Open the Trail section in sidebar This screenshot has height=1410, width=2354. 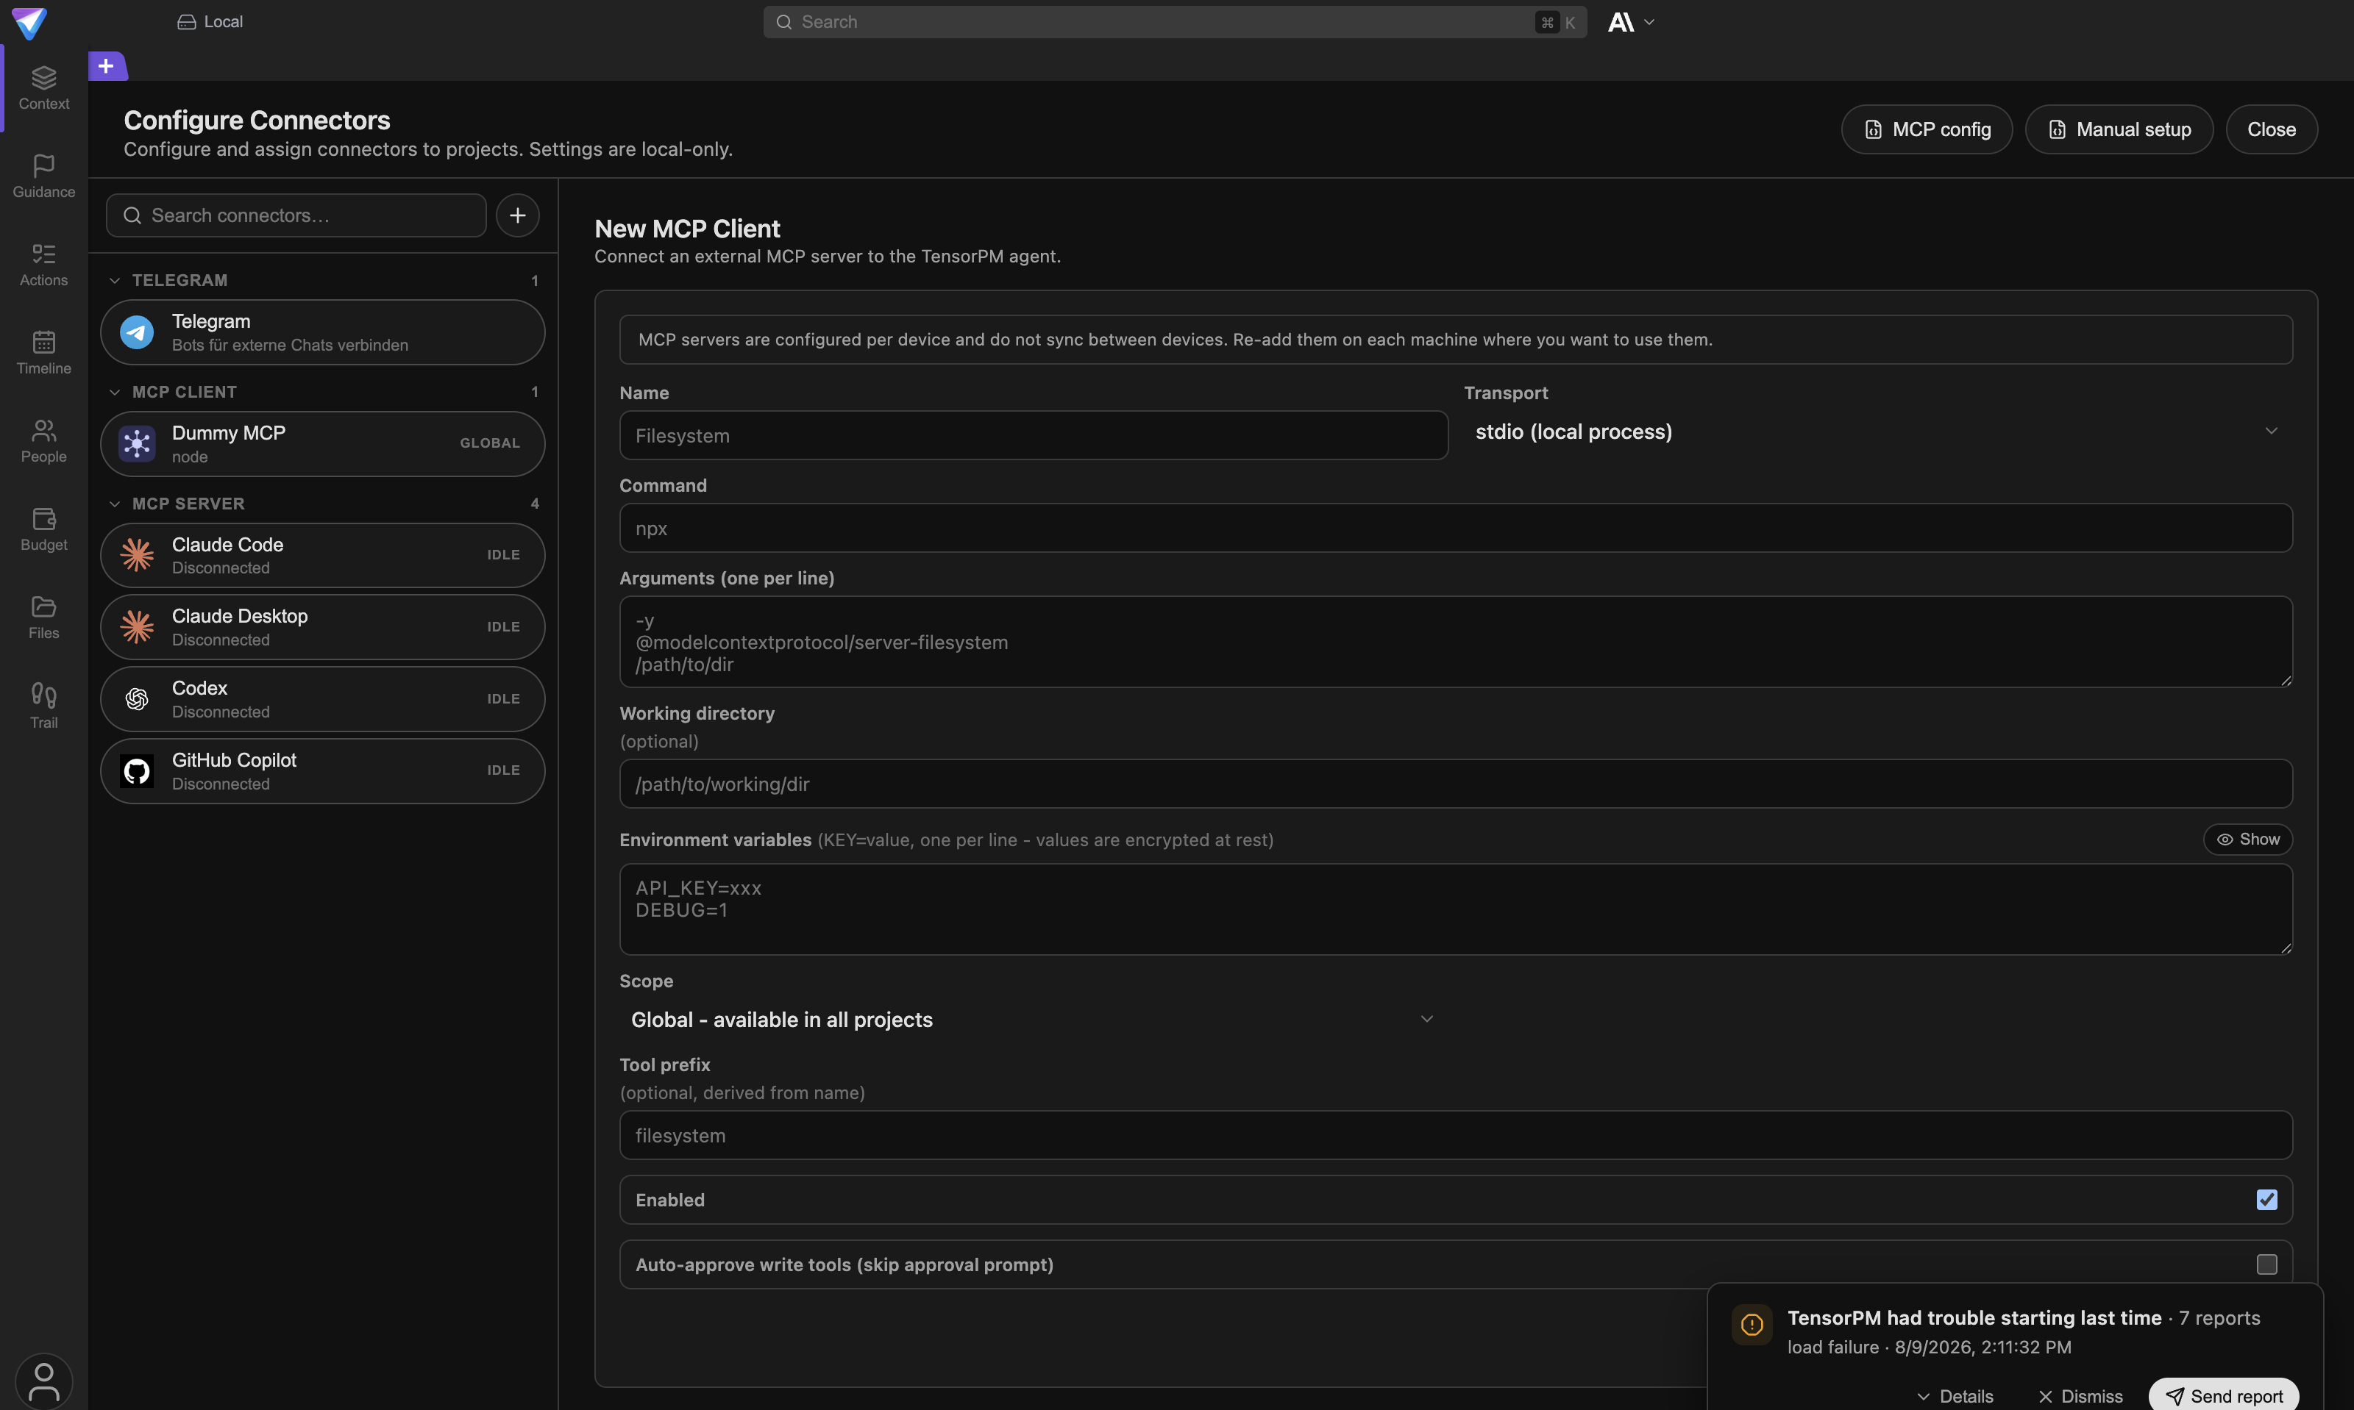[43, 706]
